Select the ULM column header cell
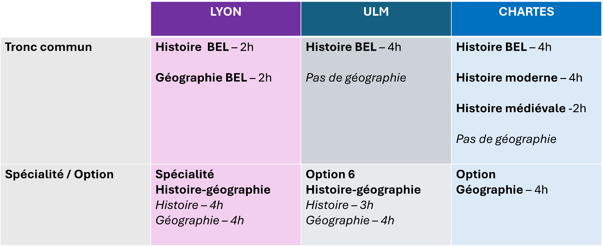 [x=376, y=12]
